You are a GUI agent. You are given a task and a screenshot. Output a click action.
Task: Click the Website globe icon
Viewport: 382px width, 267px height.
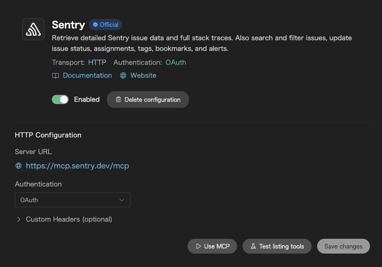pos(123,75)
